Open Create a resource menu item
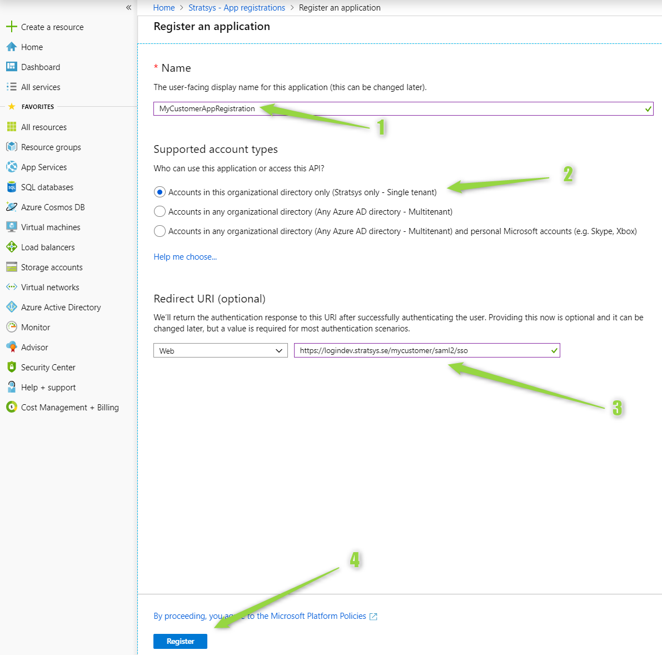662x655 pixels. tap(52, 27)
